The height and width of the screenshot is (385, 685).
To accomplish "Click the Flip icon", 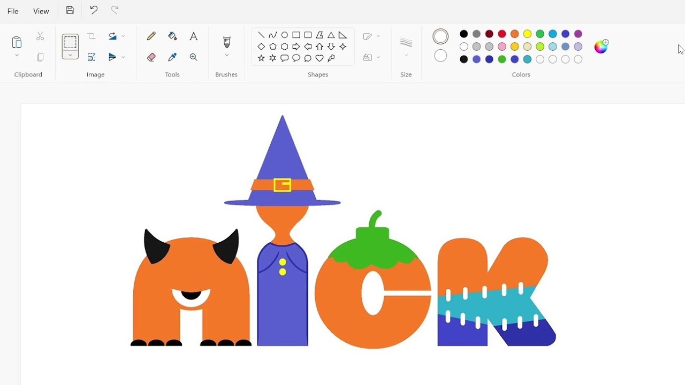I will tap(112, 57).
